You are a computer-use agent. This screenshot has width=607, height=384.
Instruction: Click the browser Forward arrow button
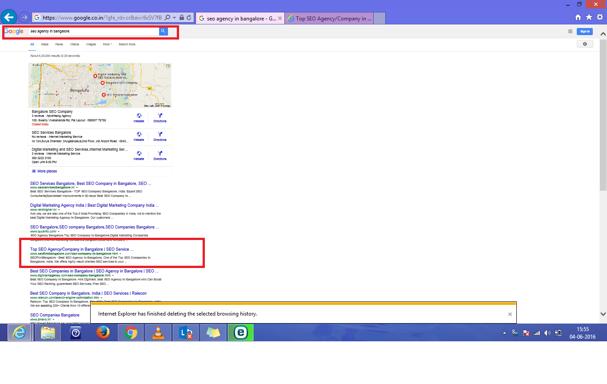pyautogui.click(x=24, y=18)
